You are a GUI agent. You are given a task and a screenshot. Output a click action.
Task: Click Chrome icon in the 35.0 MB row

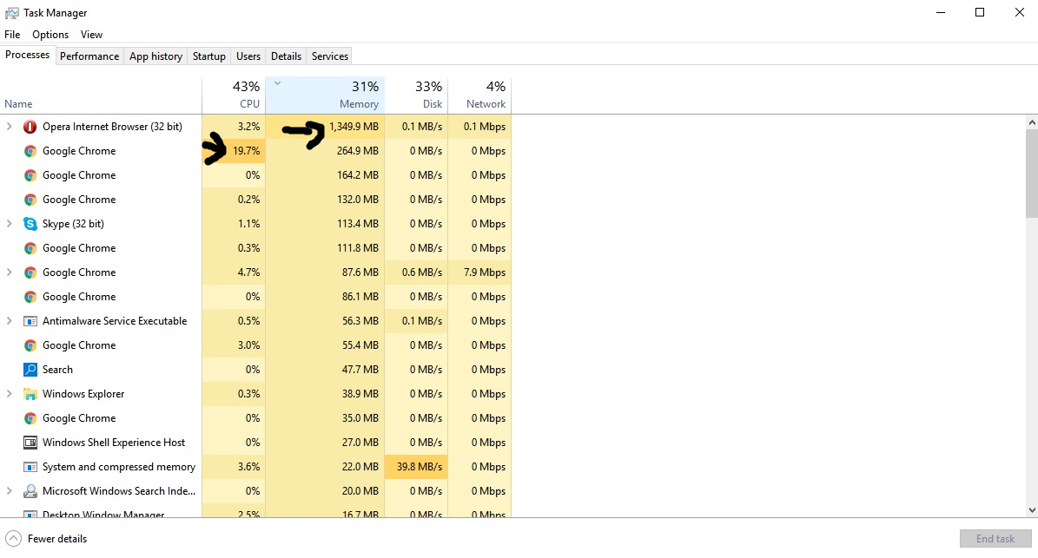pyautogui.click(x=30, y=418)
